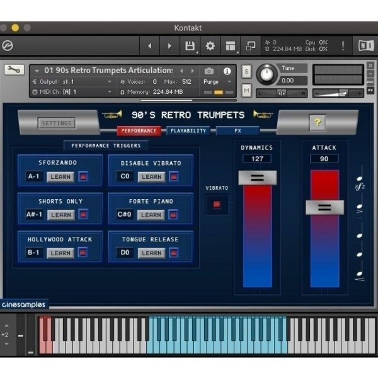Open instrument edit mode with the wrench icon
Viewport: 378px width, 378px height.
(x=14, y=70)
